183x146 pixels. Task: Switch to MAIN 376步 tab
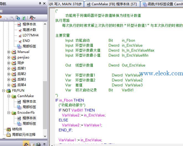pyautogui.click(x=66, y=4)
